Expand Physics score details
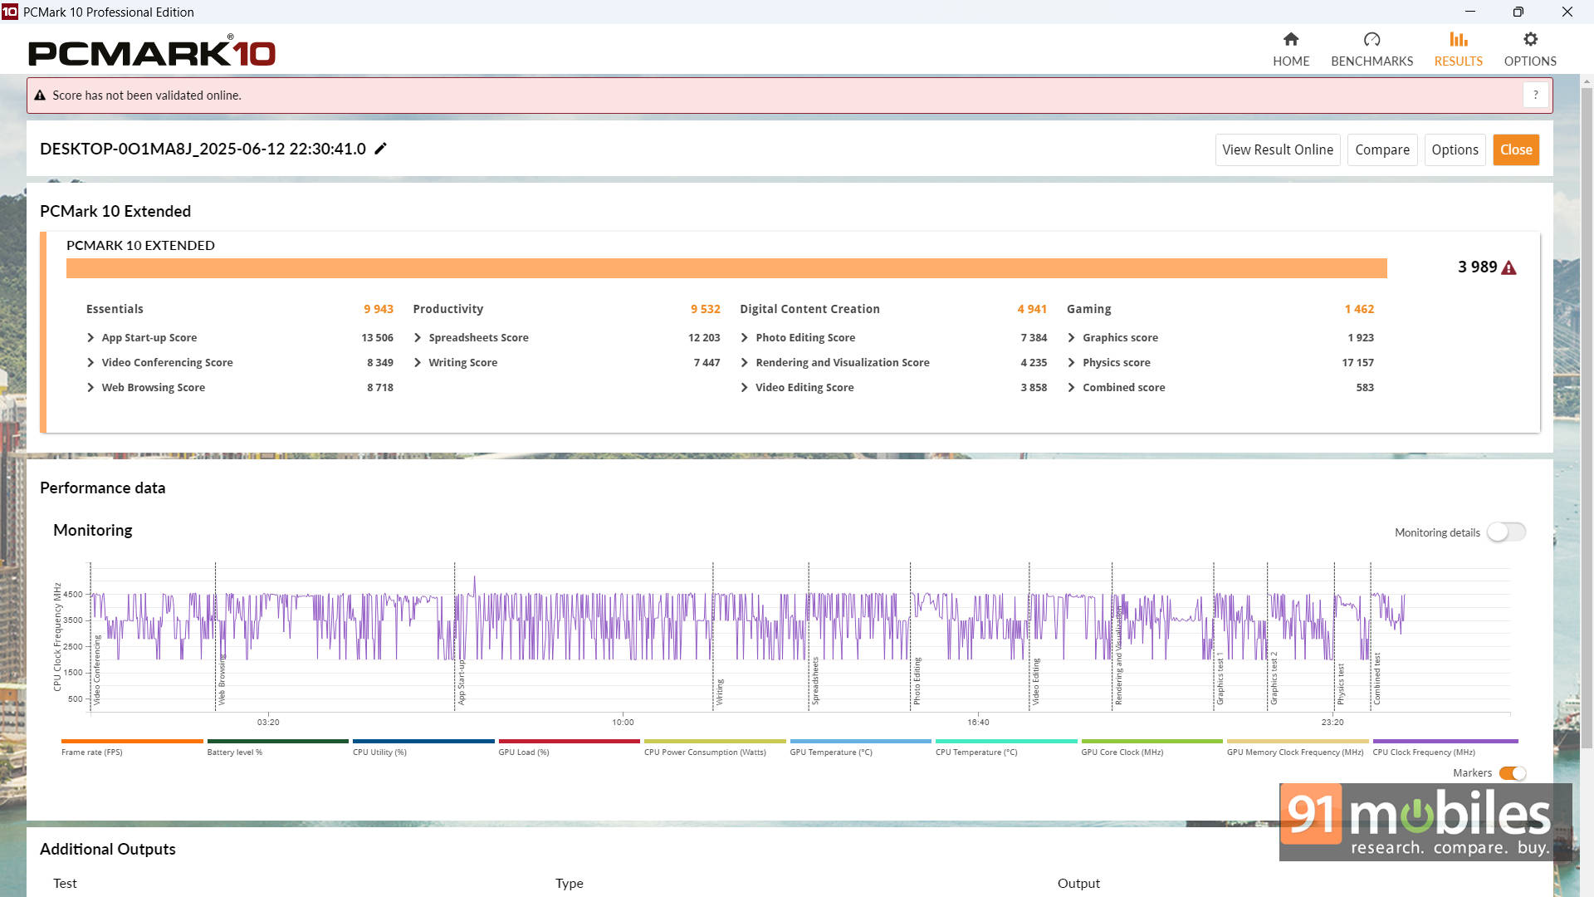Screen dimensions: 1594x897 click(x=1072, y=363)
